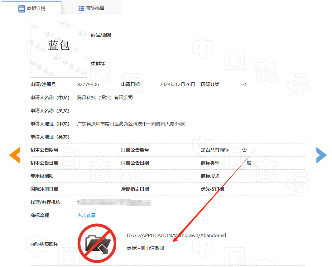The width and height of the screenshot is (332, 267).
Task: Click the 类似群 label
Action: (x=98, y=64)
